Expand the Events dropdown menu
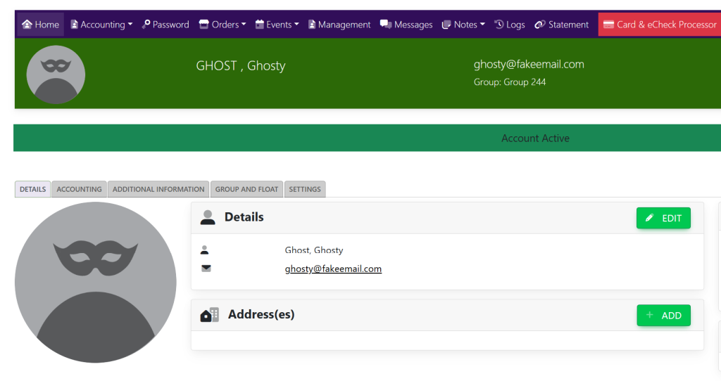 coord(277,25)
